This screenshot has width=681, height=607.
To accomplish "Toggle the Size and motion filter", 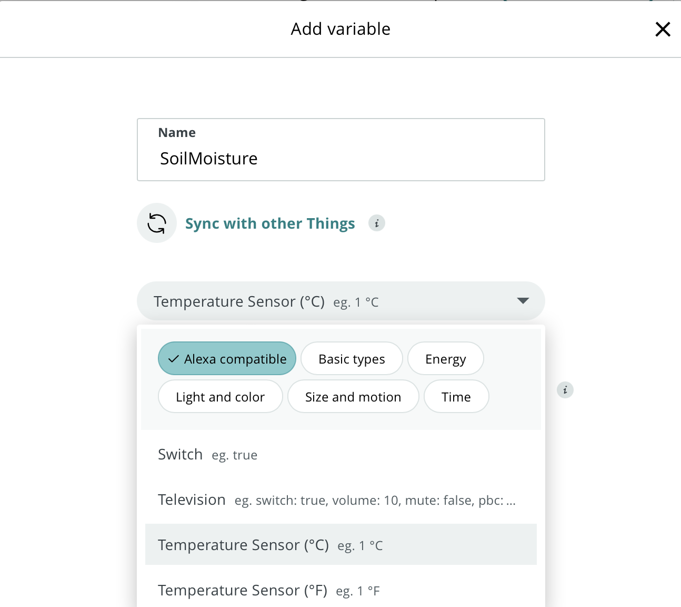I will (x=353, y=397).
